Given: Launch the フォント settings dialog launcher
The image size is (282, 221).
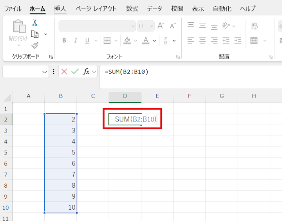Looking at the screenshot, I should (x=178, y=57).
